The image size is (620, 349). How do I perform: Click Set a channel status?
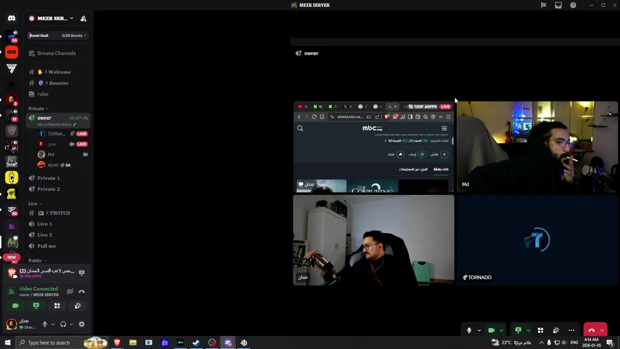[x=55, y=125]
